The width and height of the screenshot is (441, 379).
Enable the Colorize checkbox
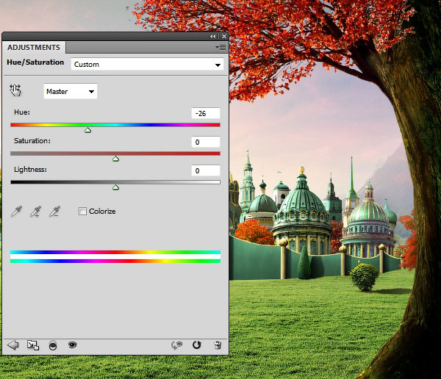tap(82, 212)
